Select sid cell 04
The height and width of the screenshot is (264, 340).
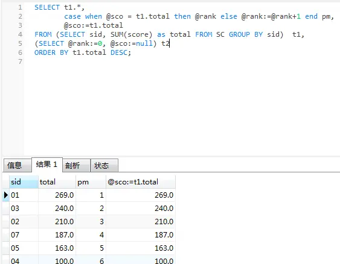coord(24,260)
